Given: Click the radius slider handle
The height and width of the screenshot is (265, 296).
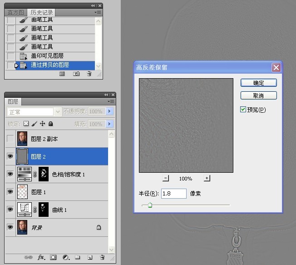Looking at the screenshot, I should [x=150, y=205].
